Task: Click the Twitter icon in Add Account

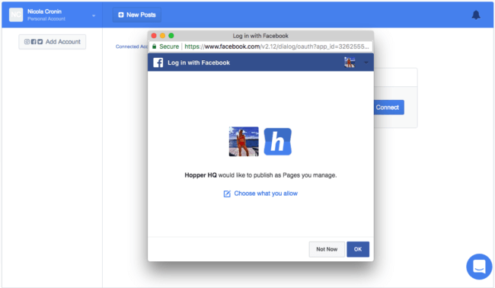Action: click(40, 42)
